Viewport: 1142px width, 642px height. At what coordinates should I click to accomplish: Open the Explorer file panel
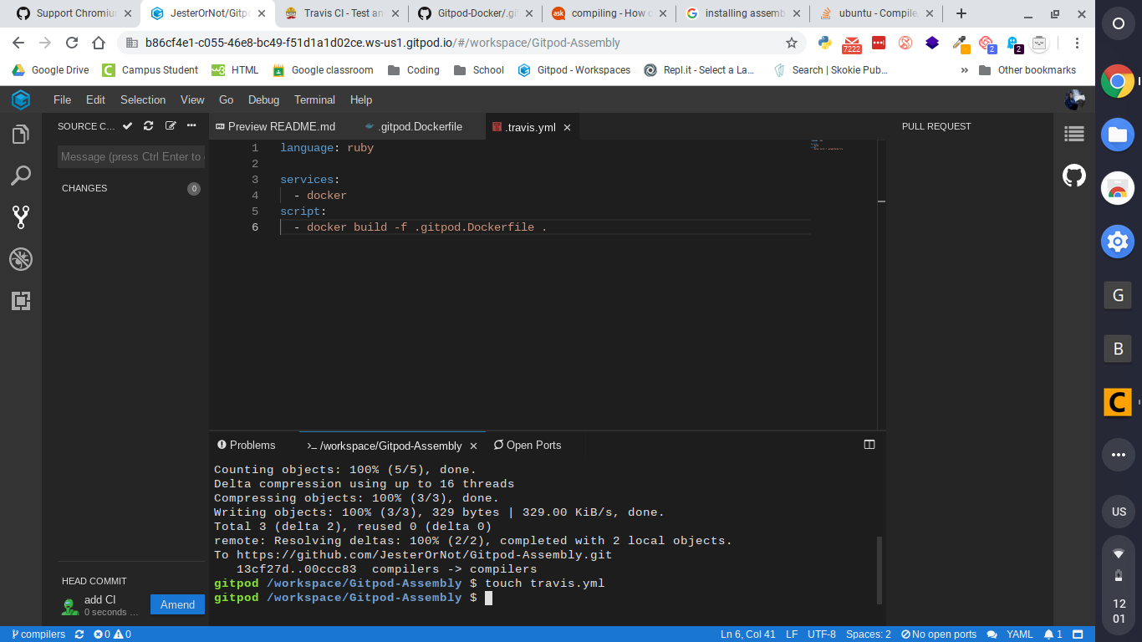pyautogui.click(x=21, y=134)
